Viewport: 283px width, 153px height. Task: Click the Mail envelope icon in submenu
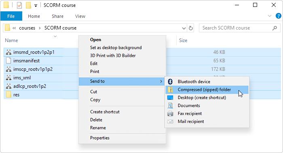(170, 121)
